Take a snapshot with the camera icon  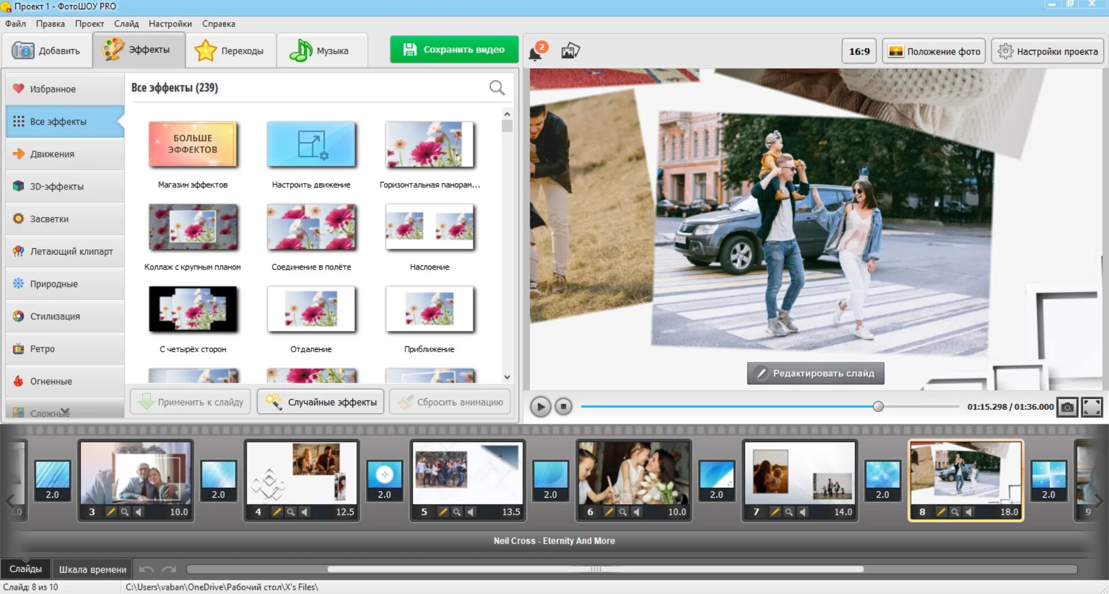pos(1067,407)
